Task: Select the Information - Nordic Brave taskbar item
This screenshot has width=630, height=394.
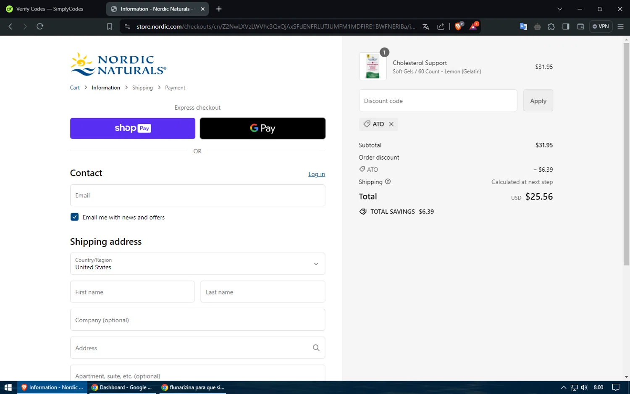Action: click(x=52, y=387)
